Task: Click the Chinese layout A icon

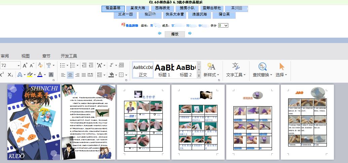Action: [100, 65]
